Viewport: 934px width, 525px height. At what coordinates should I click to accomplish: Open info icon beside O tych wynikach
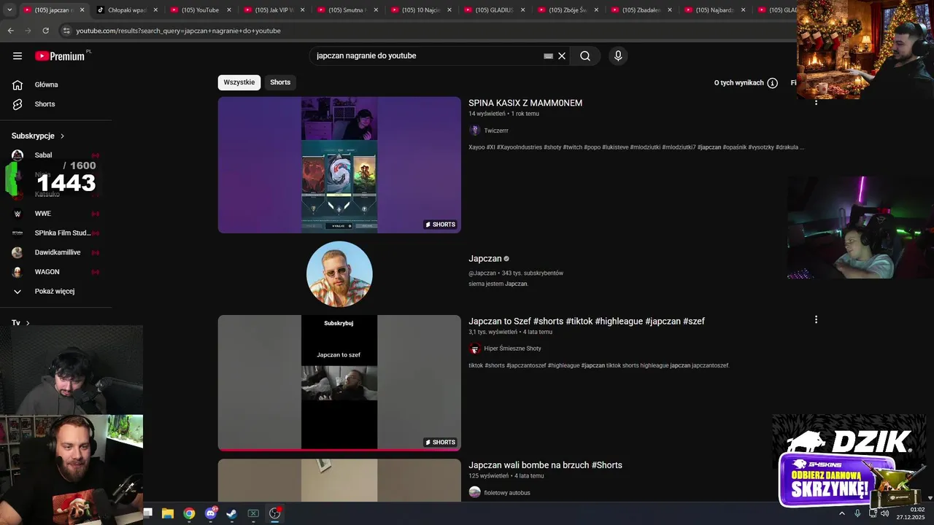(x=772, y=83)
